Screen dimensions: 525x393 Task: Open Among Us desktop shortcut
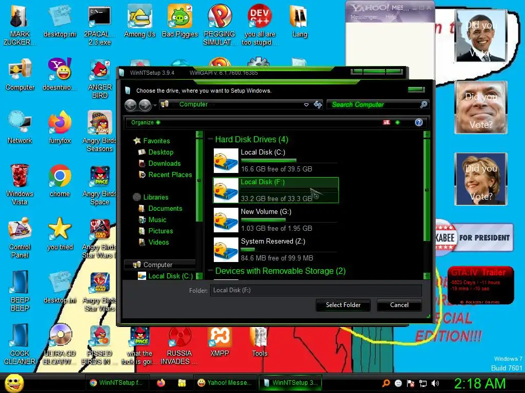(x=139, y=20)
